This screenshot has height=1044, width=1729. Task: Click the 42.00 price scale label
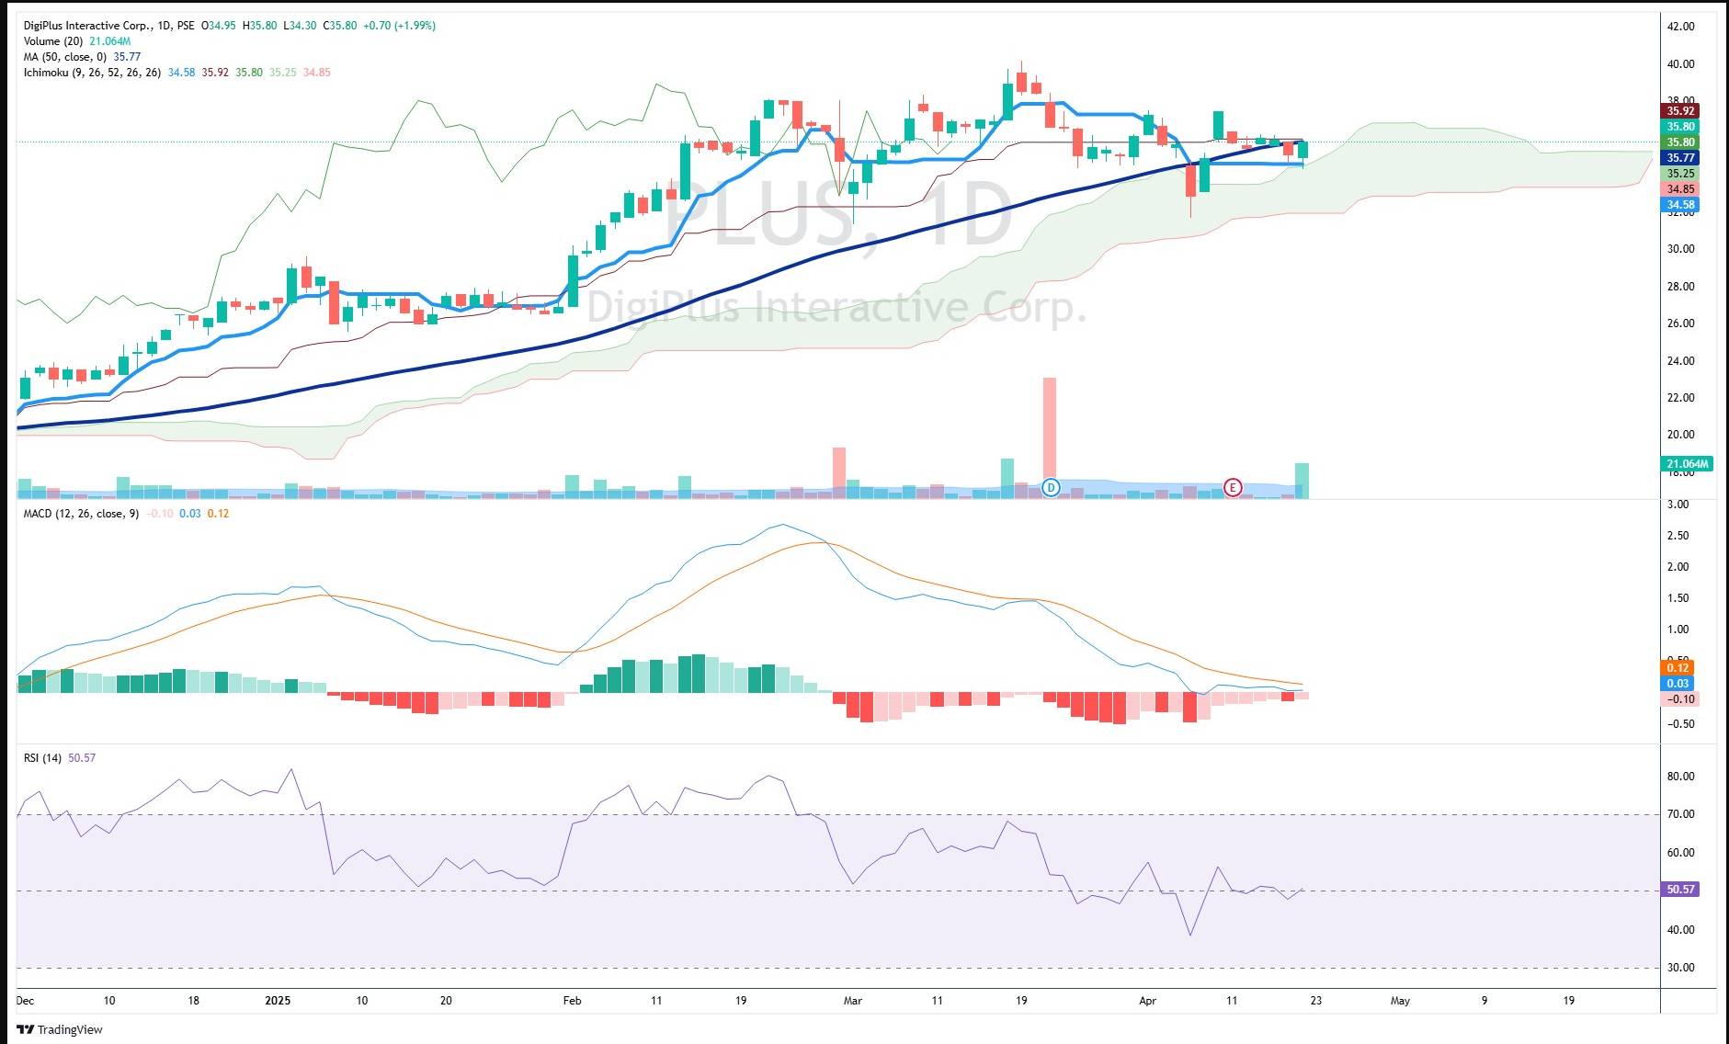pyautogui.click(x=1681, y=27)
